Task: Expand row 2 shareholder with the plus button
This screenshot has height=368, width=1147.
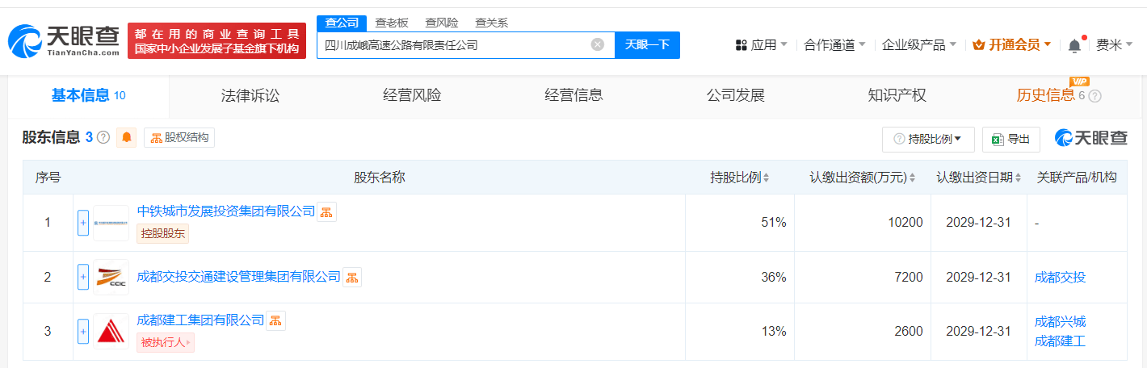Action: (x=83, y=278)
